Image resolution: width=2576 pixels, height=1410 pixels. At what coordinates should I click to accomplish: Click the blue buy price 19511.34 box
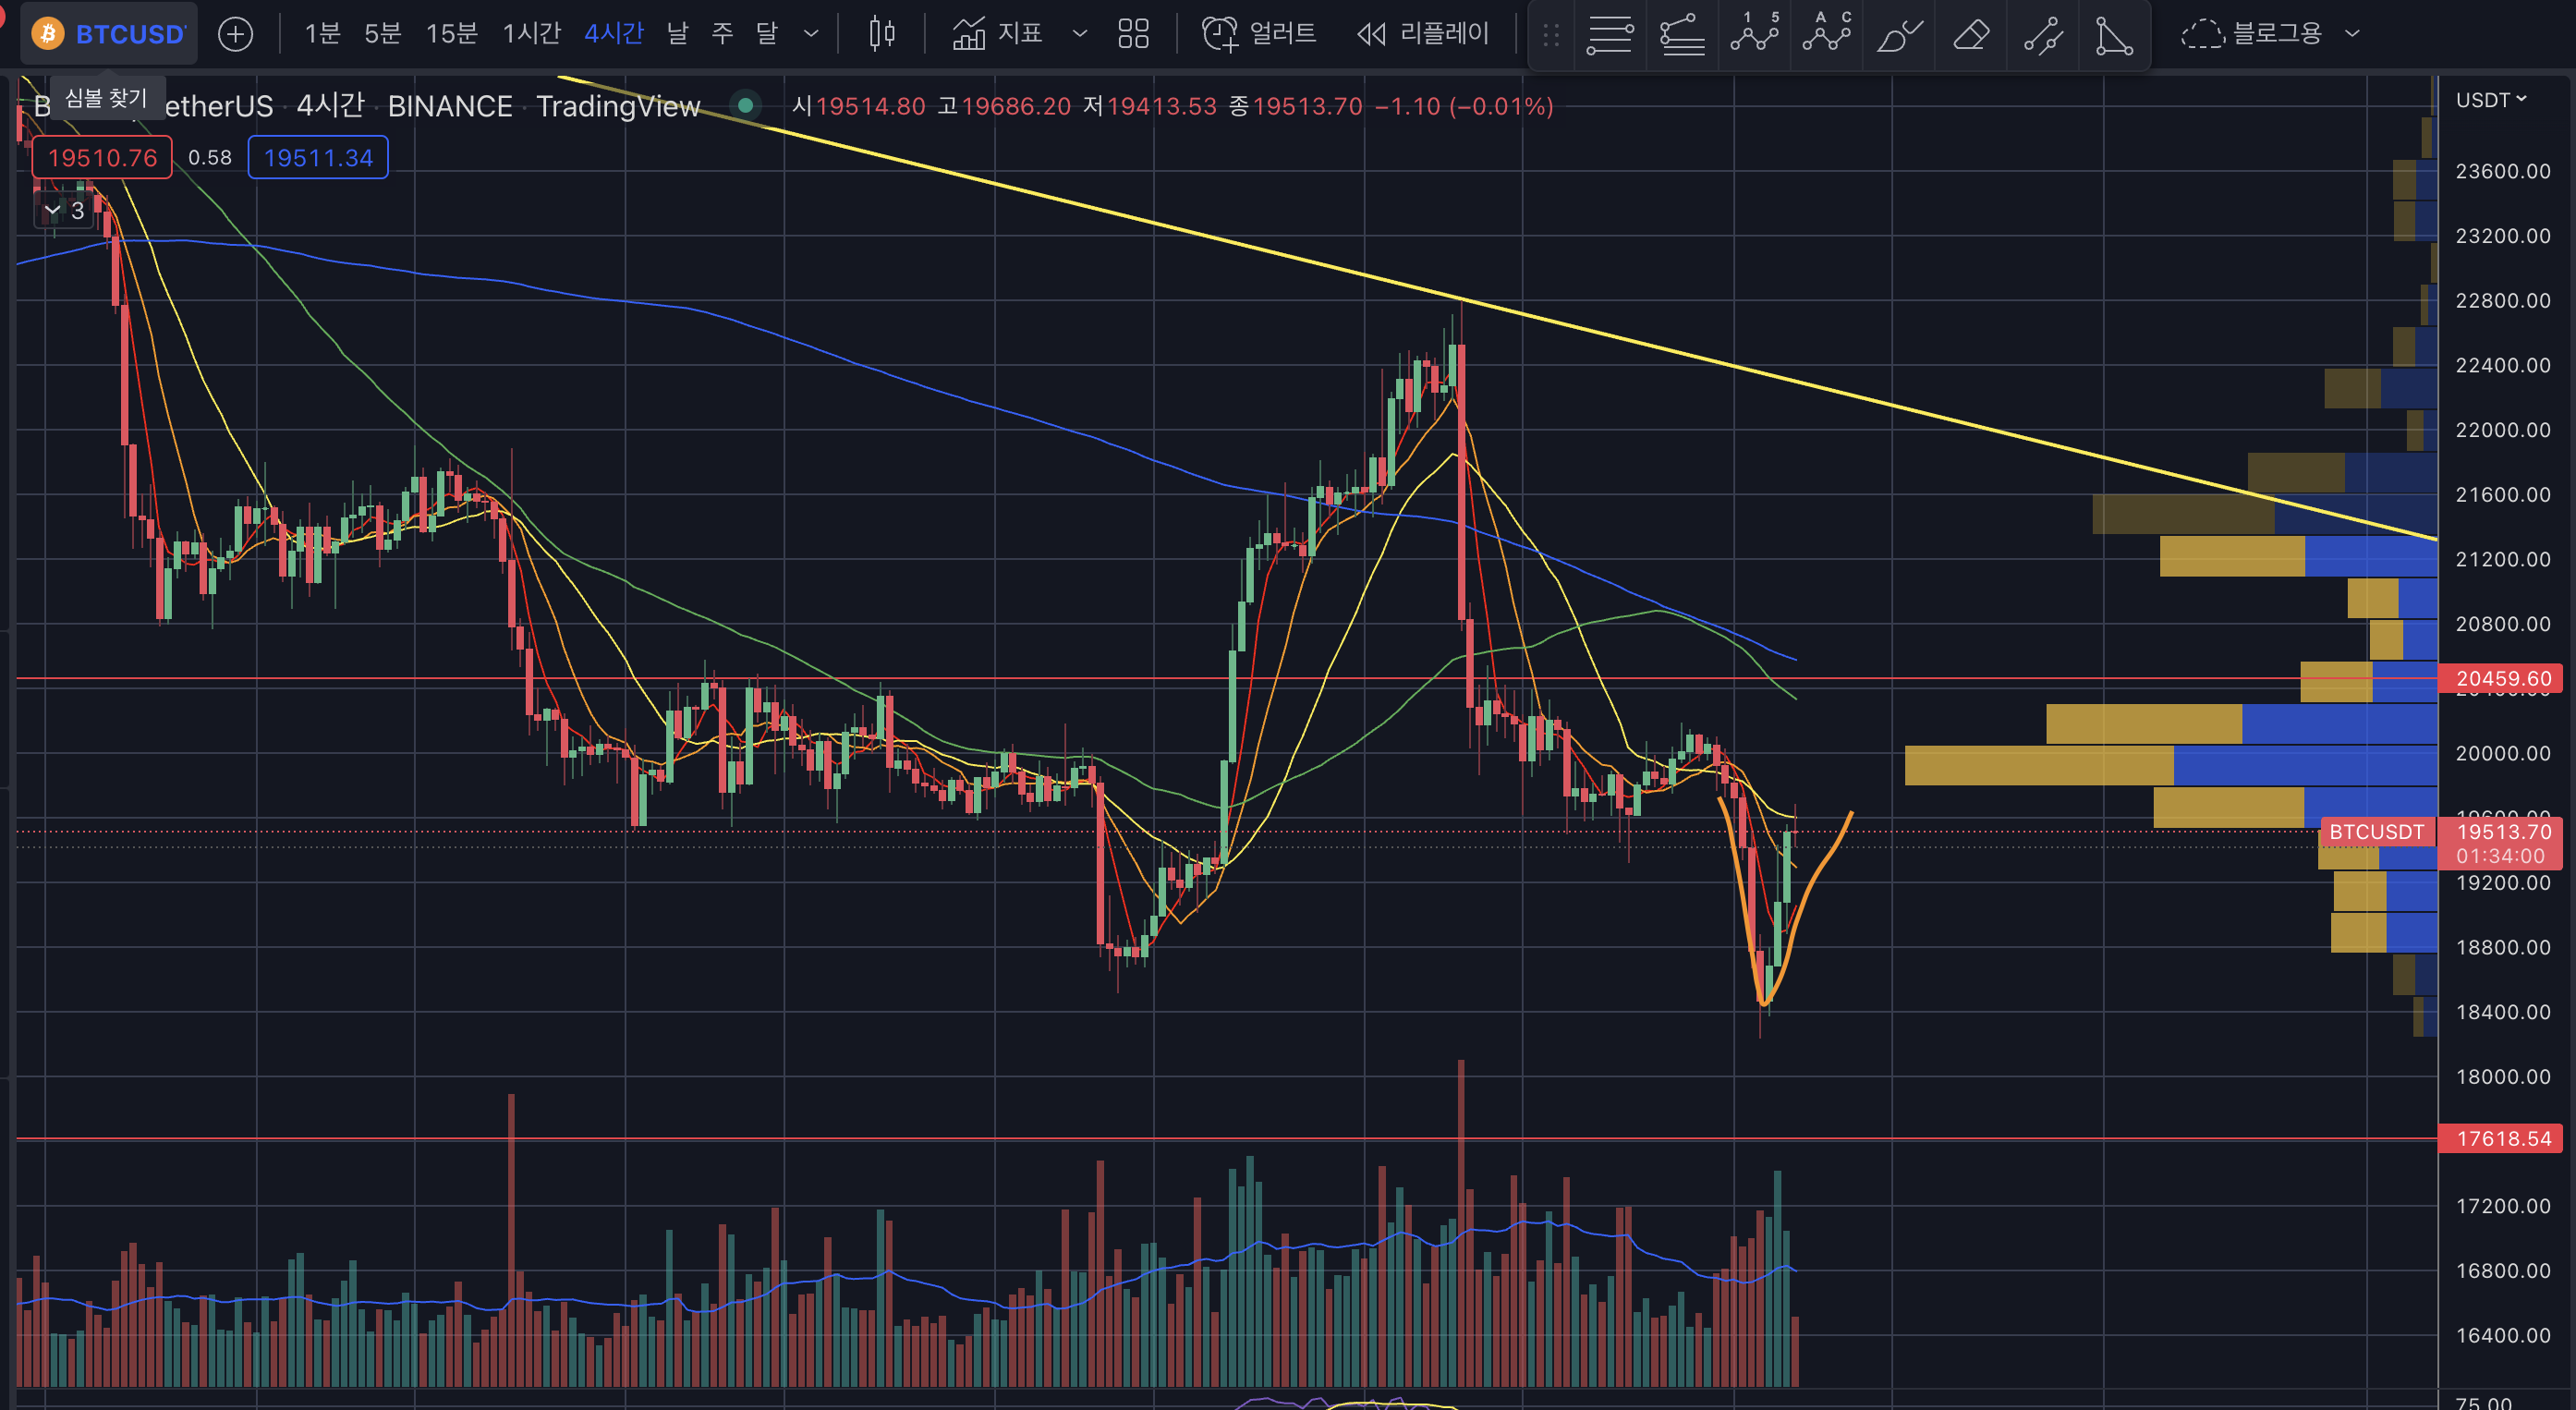pos(318,158)
